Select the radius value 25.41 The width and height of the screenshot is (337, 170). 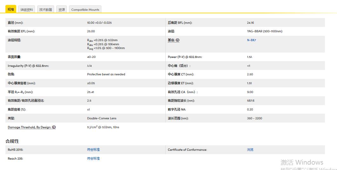(x=91, y=92)
